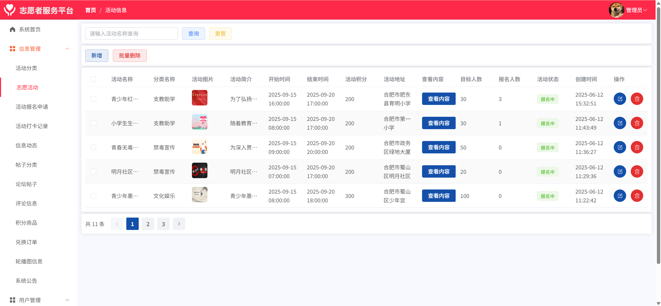Click the administrator avatar image
The image size is (661, 306).
(616, 10)
